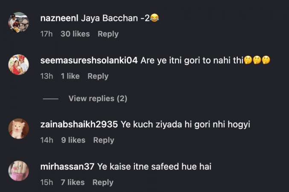Open seemasureshsolanki04's profile avatar

tap(19, 65)
